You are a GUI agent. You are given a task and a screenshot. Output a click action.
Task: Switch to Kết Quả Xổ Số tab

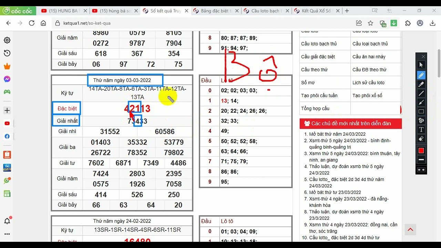317,11
